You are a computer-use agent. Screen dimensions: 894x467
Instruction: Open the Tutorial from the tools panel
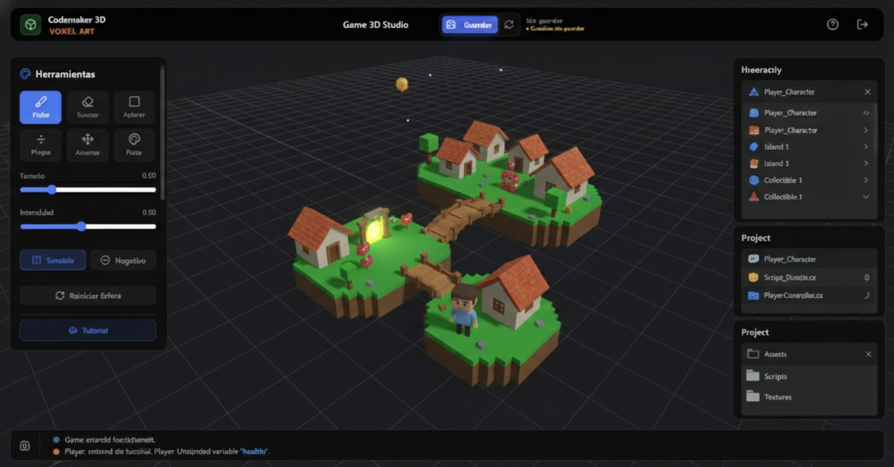[x=88, y=330]
